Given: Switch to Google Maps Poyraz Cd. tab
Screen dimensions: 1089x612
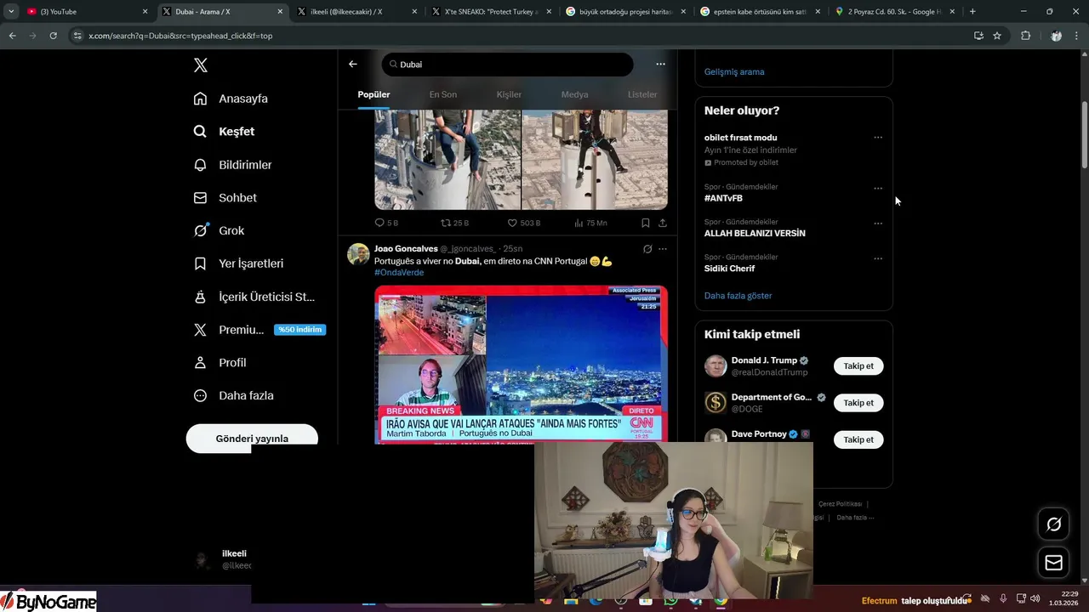Looking at the screenshot, I should [897, 12].
